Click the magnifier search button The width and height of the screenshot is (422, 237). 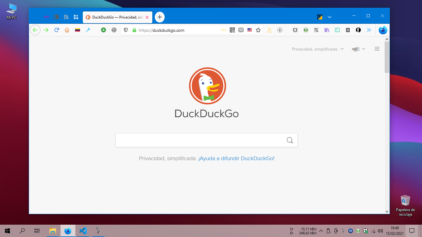click(290, 140)
